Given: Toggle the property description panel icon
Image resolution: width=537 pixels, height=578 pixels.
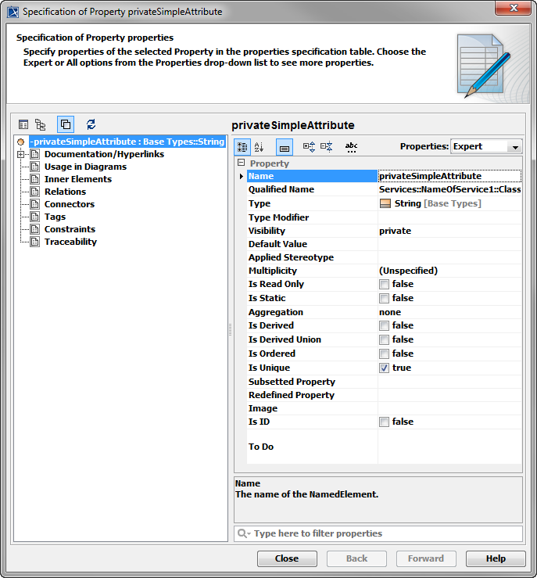Looking at the screenshot, I should click(x=285, y=146).
